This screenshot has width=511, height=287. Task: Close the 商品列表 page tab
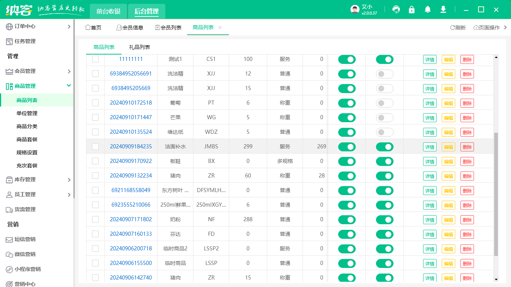click(220, 28)
